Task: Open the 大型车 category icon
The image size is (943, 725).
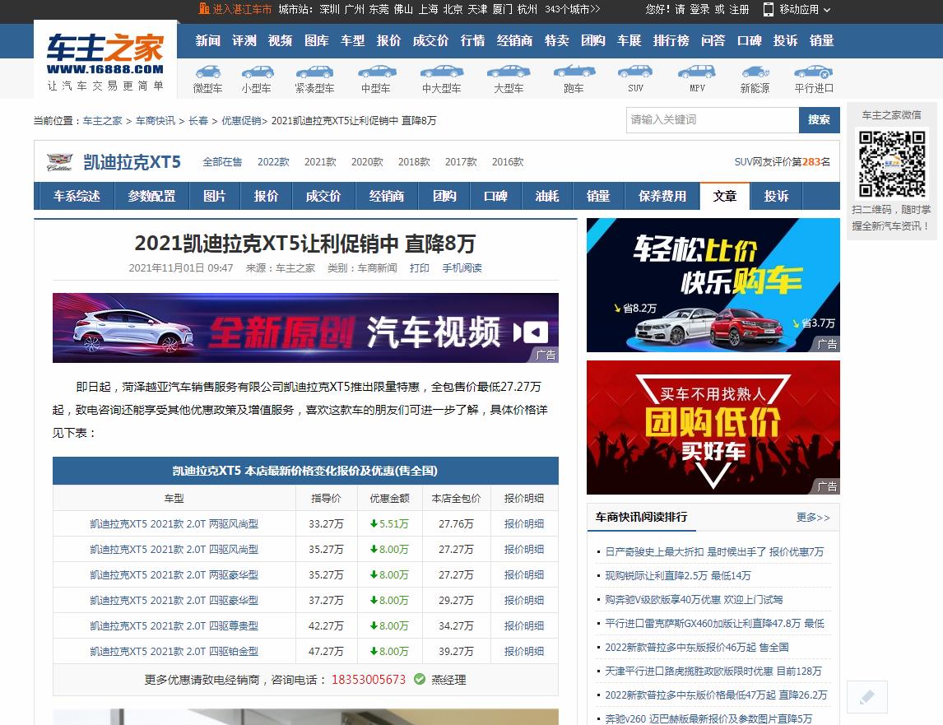Action: coord(509,72)
